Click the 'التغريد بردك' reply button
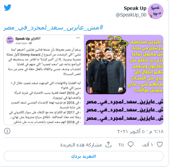The image size is (170, 167). click(83, 156)
